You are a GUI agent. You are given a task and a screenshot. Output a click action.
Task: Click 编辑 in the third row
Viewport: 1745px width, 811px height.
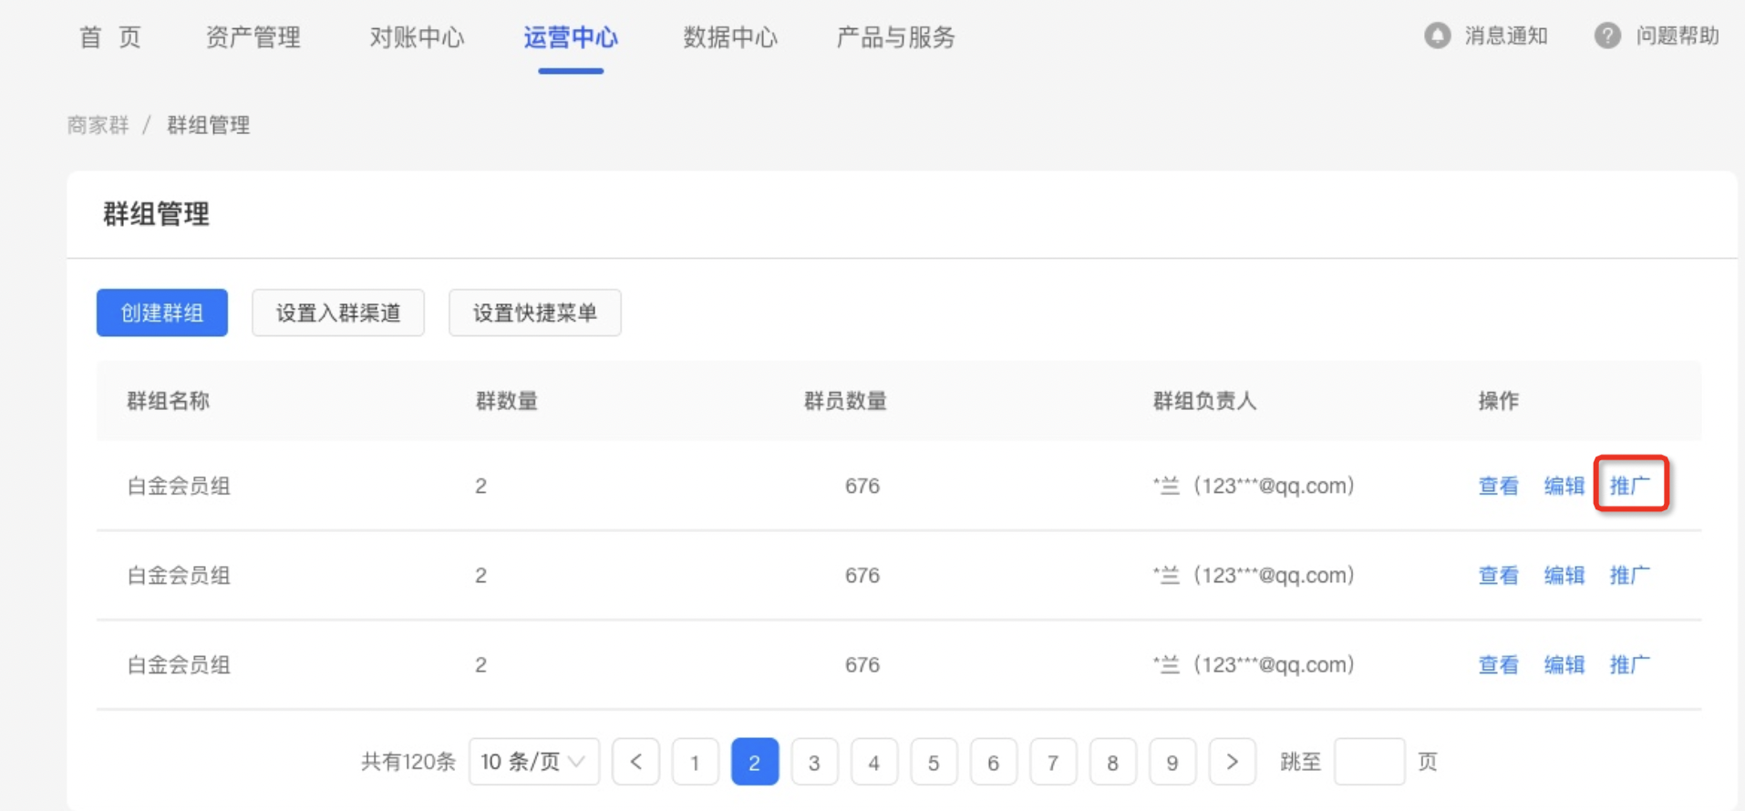pos(1564,664)
